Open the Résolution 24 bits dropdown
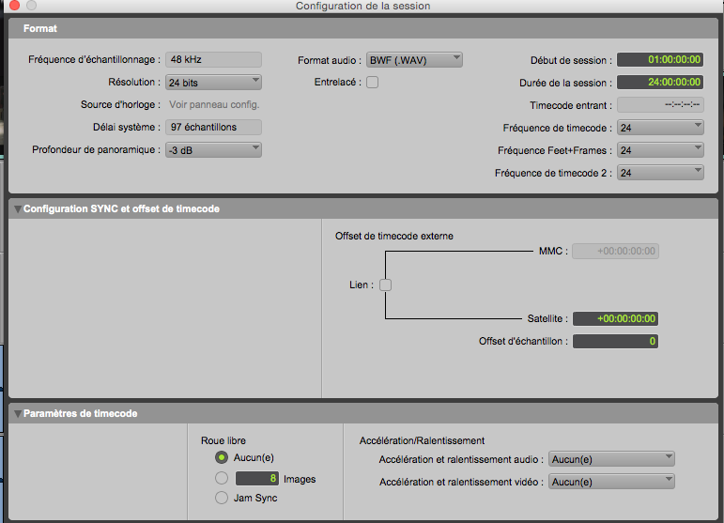The height and width of the screenshot is (523, 724). 213,83
